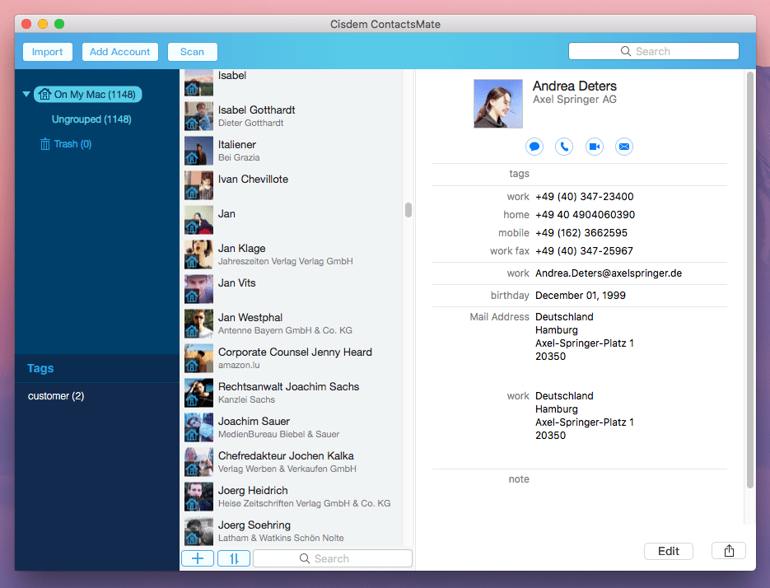Click the top toolbar search field
This screenshot has width=770, height=588.
654,52
